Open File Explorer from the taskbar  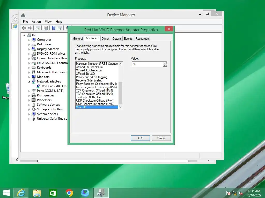pyautogui.click(x=37, y=193)
